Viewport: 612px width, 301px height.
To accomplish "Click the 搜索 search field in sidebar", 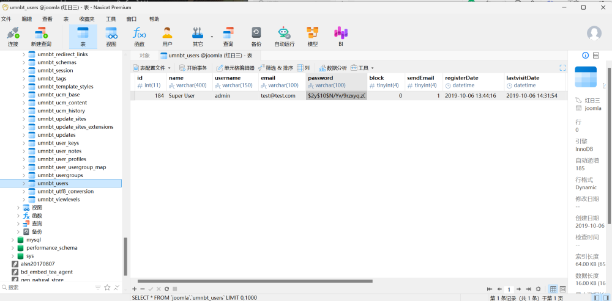I will click(x=49, y=287).
